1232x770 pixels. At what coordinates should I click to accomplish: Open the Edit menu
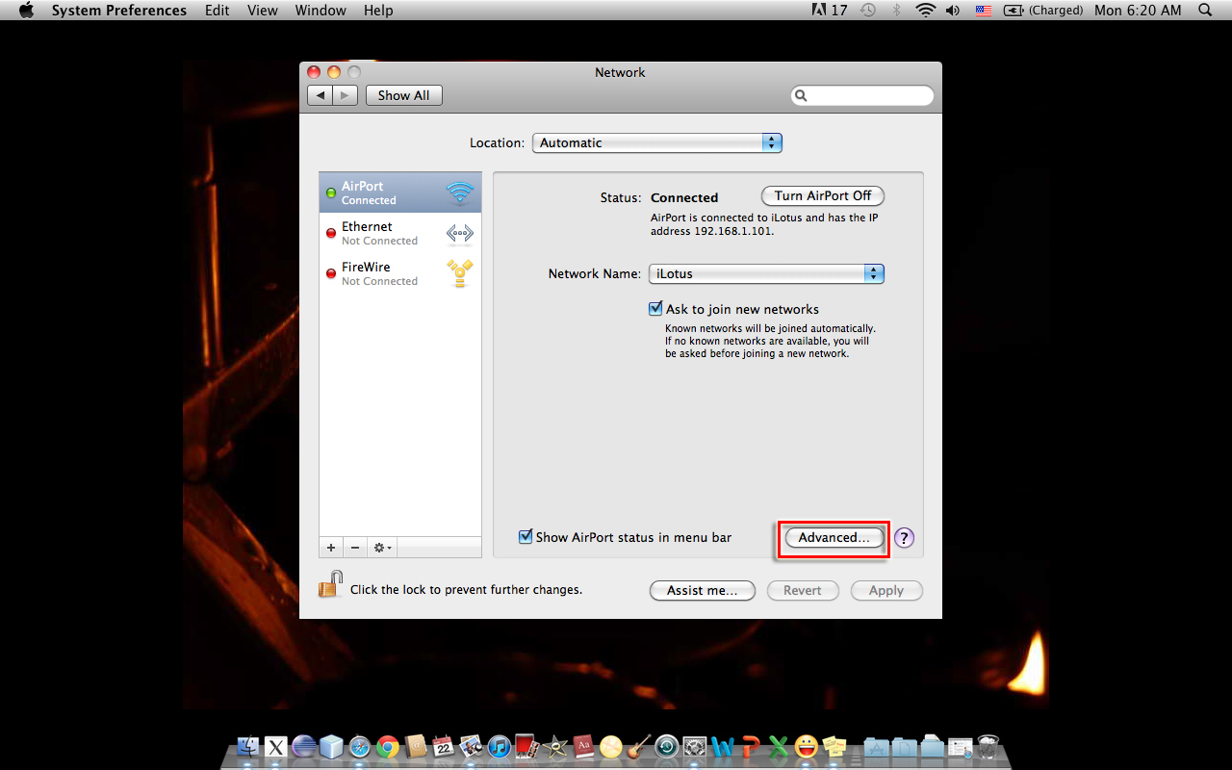pyautogui.click(x=218, y=11)
